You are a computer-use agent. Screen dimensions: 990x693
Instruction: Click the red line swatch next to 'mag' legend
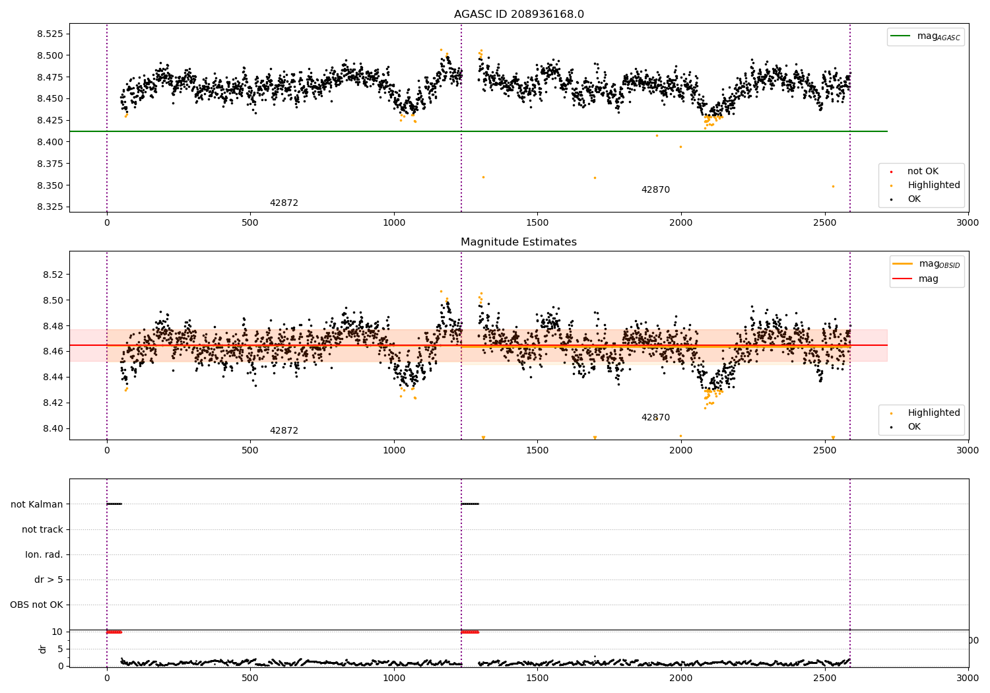click(x=902, y=279)
